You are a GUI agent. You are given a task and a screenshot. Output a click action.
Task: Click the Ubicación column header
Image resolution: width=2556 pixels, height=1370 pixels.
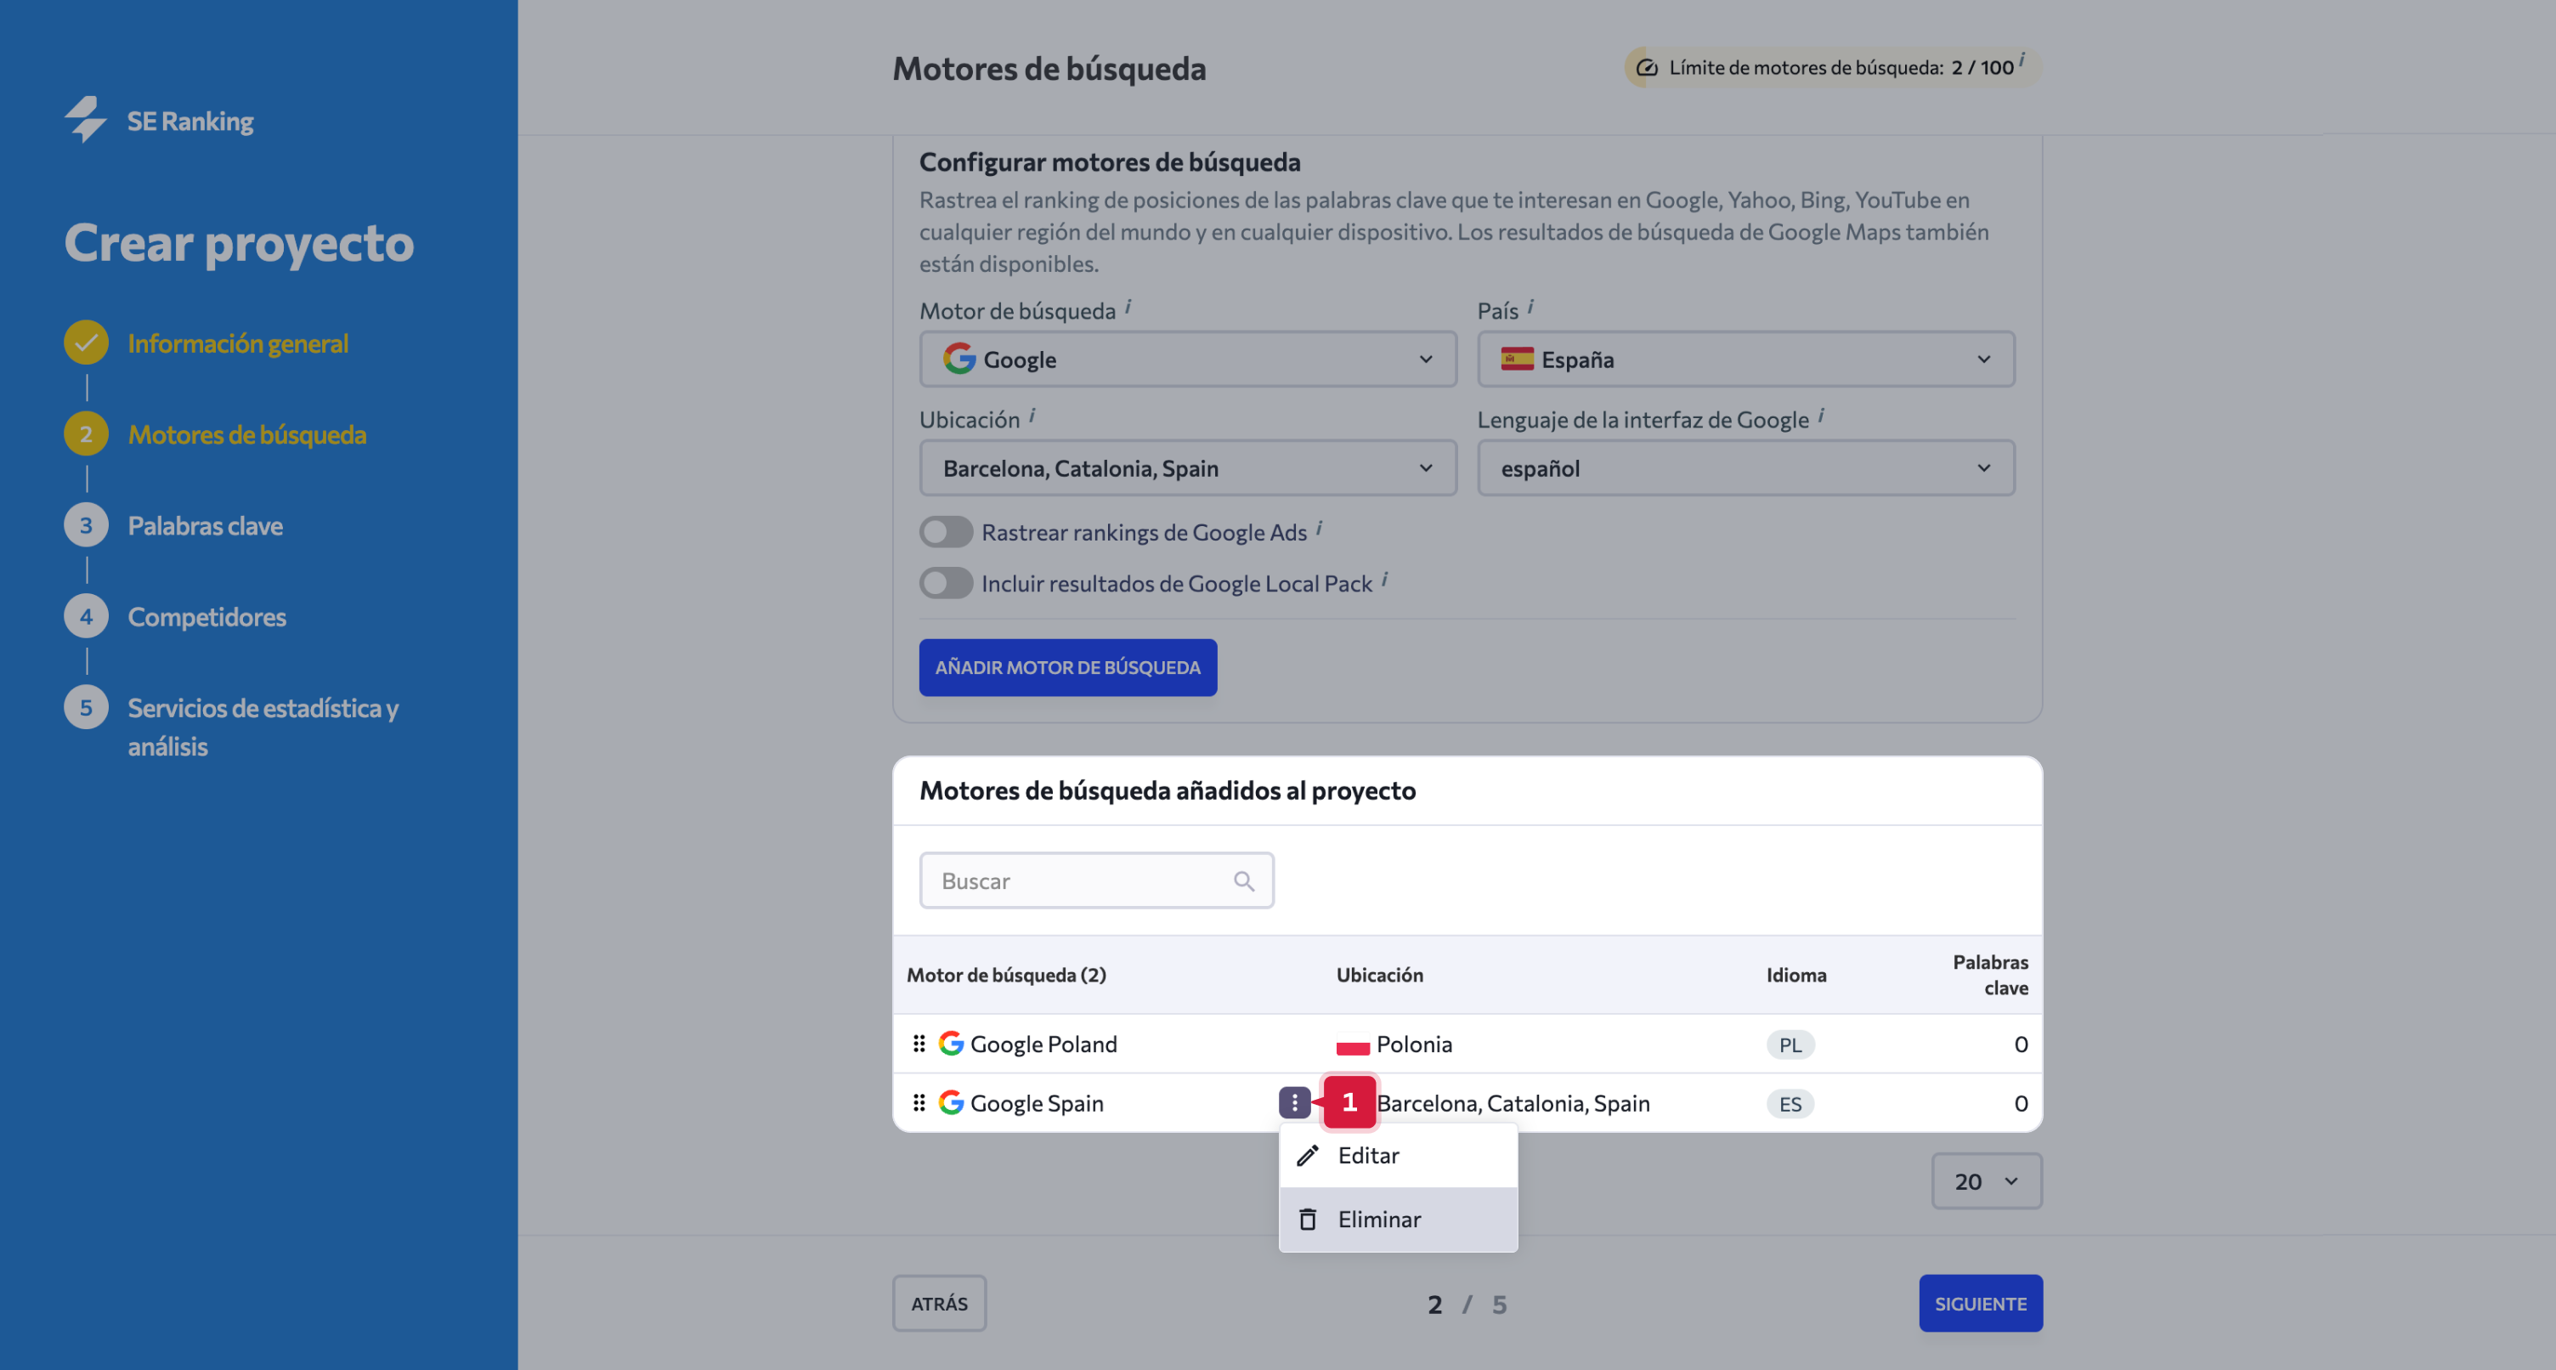[1379, 975]
